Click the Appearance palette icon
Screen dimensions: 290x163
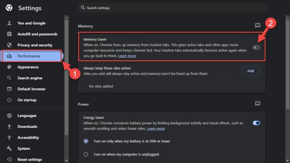pyautogui.click(x=9, y=67)
